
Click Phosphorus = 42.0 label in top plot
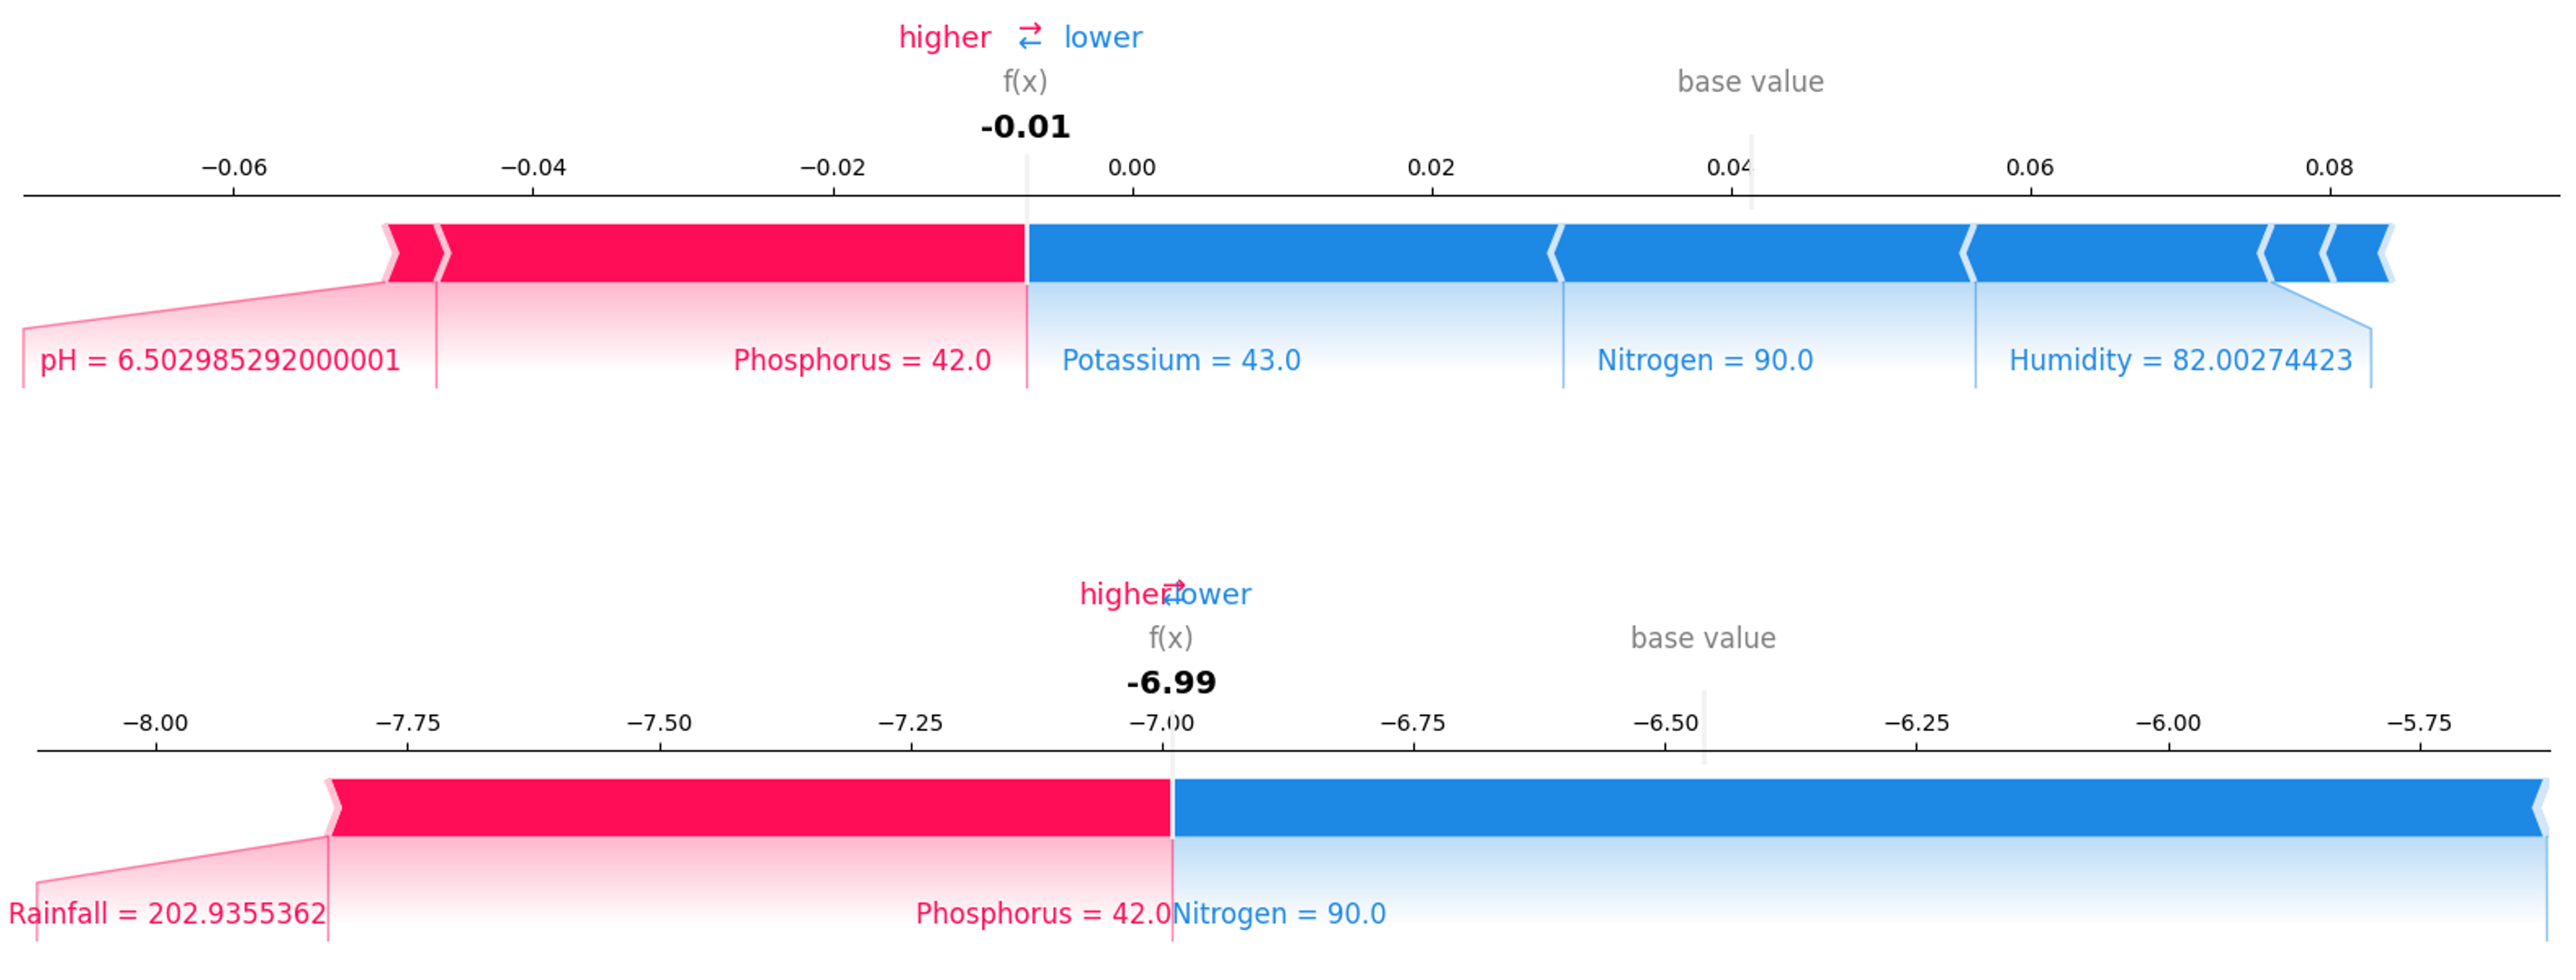[862, 361]
